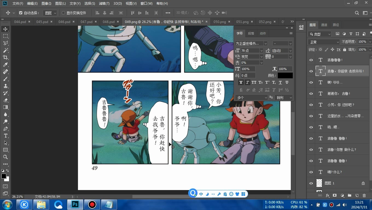This screenshot has width=372, height=210.
Task: Select the Zoom tool
Action: click(5, 157)
